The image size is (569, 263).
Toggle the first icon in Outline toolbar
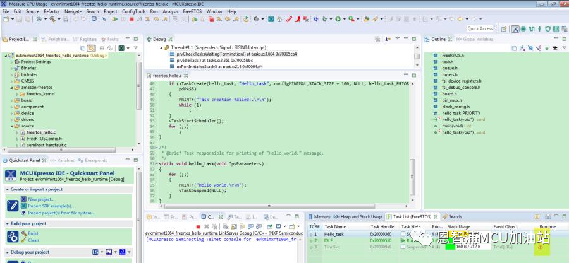513,48
